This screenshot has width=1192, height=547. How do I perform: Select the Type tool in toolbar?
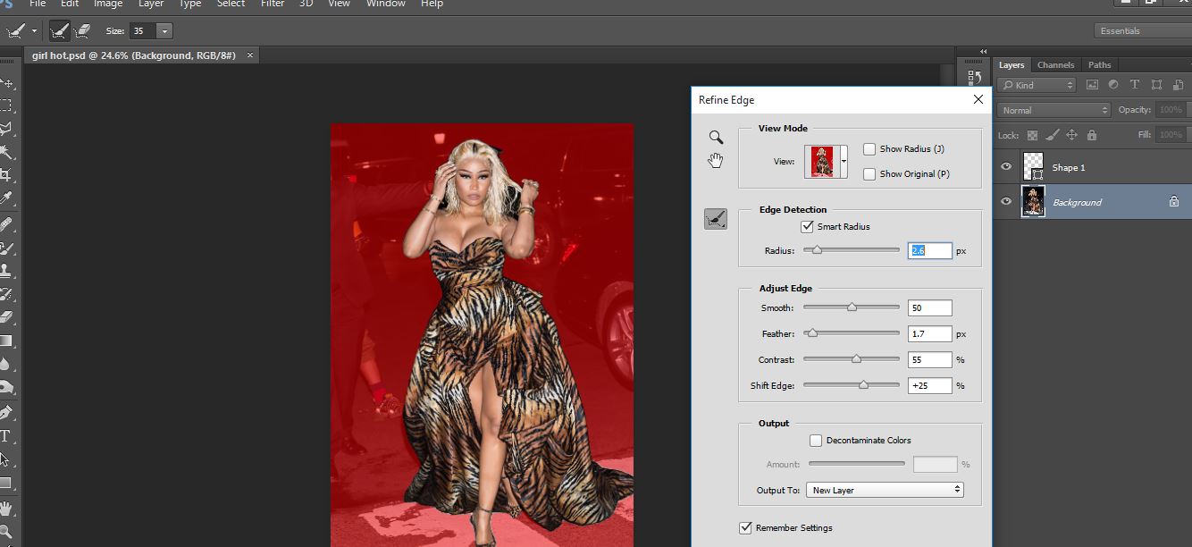(5, 436)
